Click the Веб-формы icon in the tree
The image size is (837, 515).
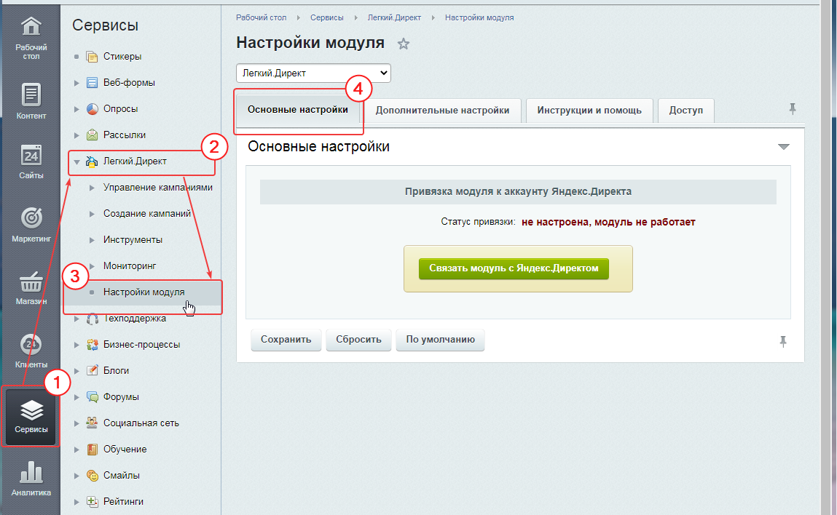click(x=92, y=83)
